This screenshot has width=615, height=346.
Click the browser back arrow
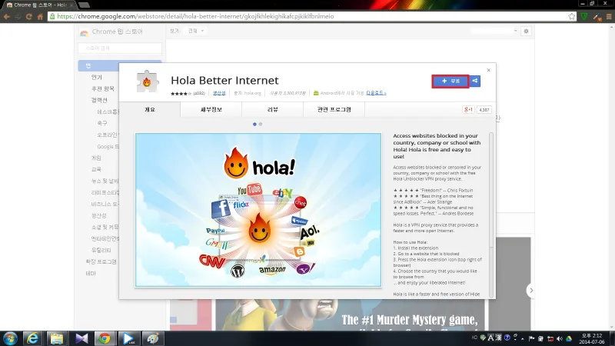[x=7, y=16]
